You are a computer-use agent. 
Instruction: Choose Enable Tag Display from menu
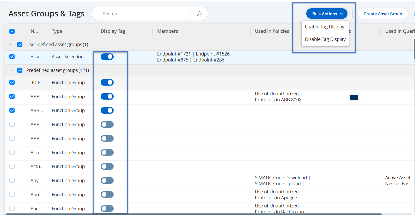point(325,27)
